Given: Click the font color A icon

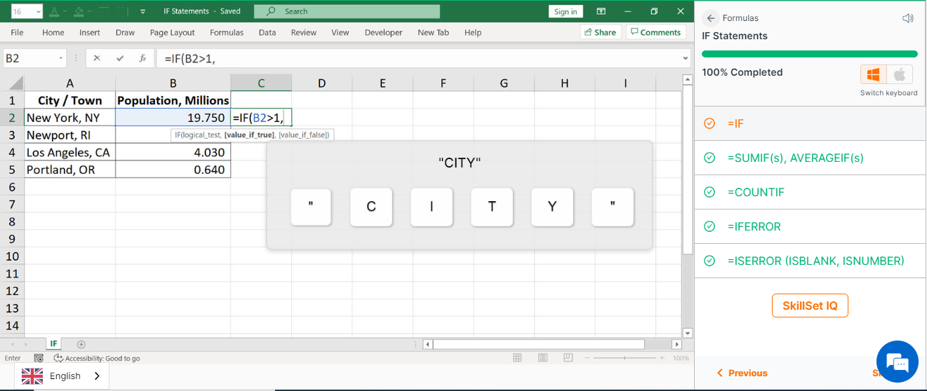Looking at the screenshot, I should click(x=54, y=11).
